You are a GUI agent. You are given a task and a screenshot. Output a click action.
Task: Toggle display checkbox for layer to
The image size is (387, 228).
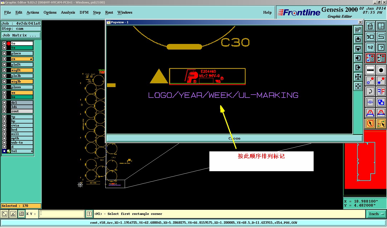pos(4,43)
